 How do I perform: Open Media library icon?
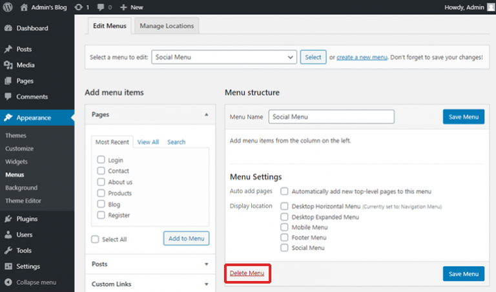(x=8, y=65)
